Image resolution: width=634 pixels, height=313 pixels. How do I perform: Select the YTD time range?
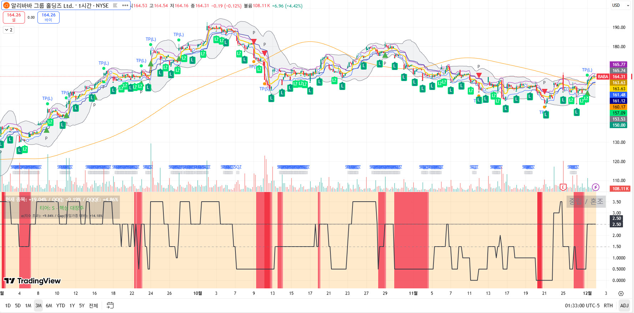tap(61, 306)
